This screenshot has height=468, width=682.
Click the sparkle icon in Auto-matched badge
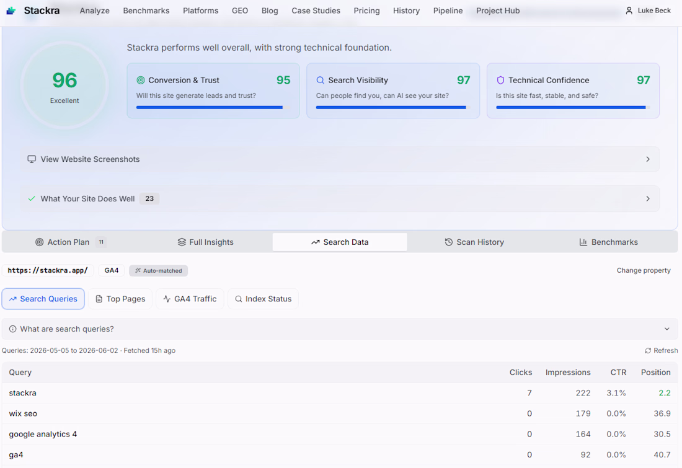[138, 270]
